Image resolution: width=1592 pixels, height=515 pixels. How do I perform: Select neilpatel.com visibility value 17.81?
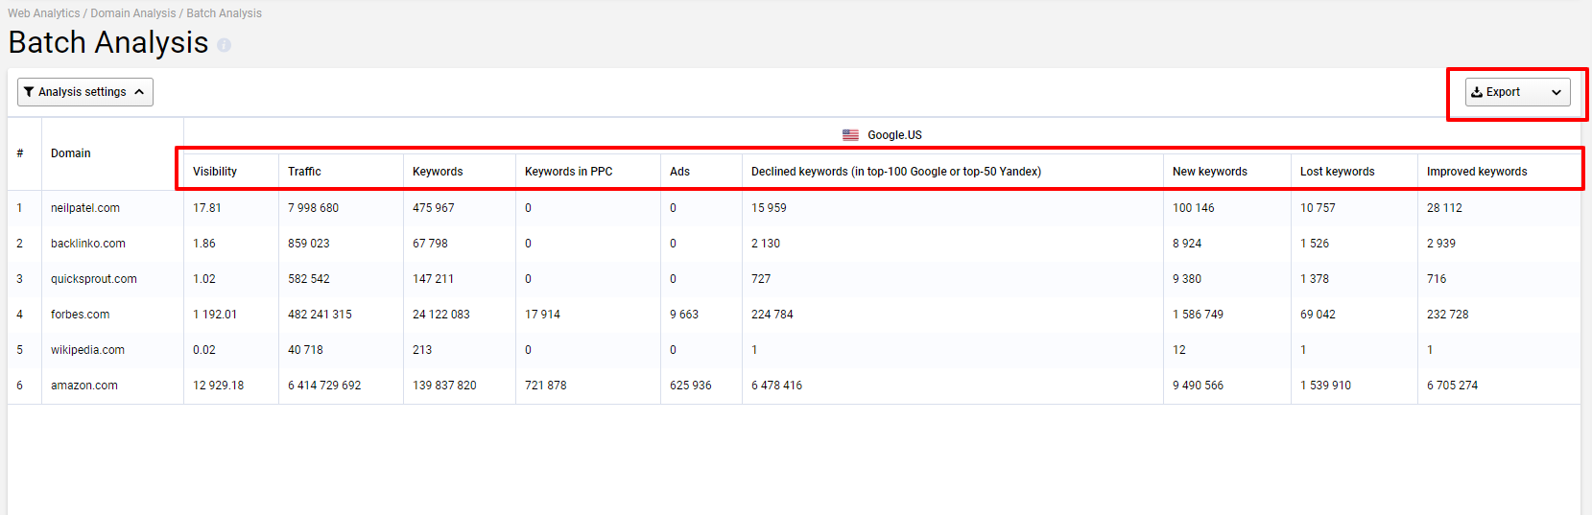click(207, 208)
